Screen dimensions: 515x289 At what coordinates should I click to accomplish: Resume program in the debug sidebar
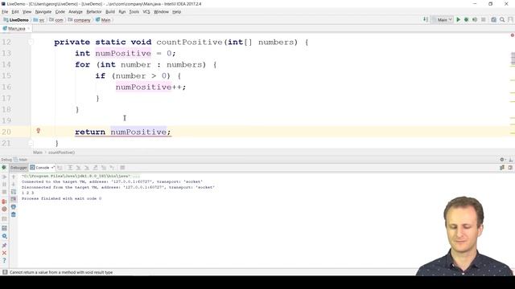point(4,177)
